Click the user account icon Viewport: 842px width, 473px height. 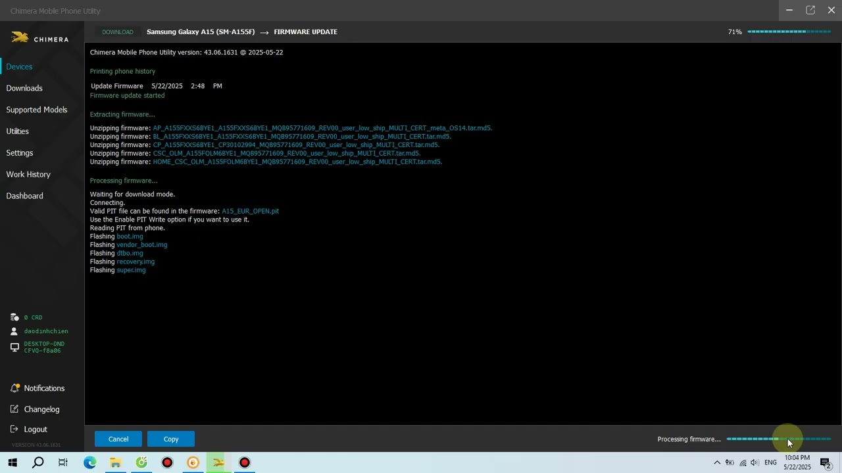[x=14, y=331]
